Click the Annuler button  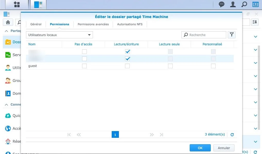pyautogui.click(x=224, y=148)
